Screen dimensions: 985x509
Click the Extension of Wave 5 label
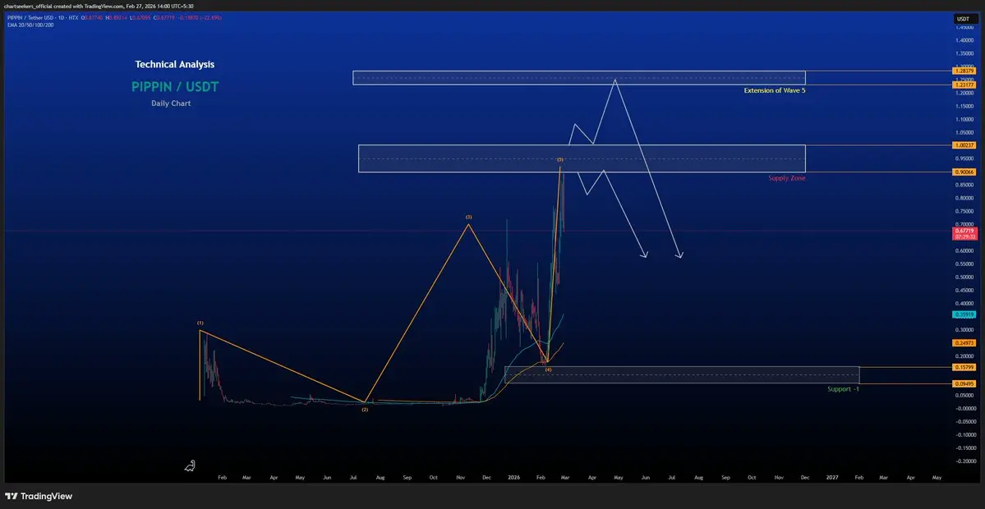pyautogui.click(x=775, y=90)
